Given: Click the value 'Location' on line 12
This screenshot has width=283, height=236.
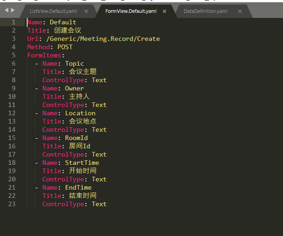Looking at the screenshot, I should 80,113.
